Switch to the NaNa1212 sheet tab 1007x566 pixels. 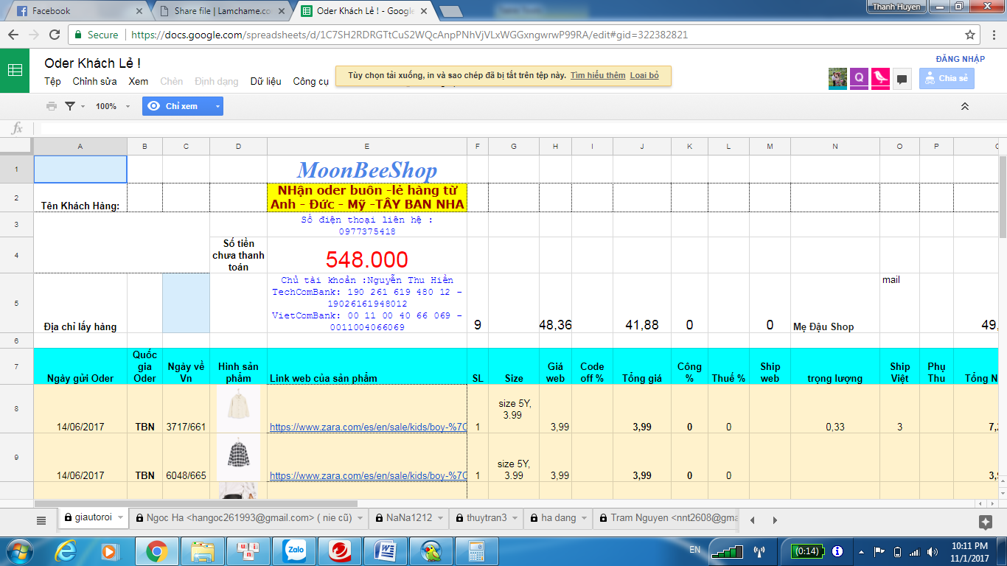click(x=408, y=518)
